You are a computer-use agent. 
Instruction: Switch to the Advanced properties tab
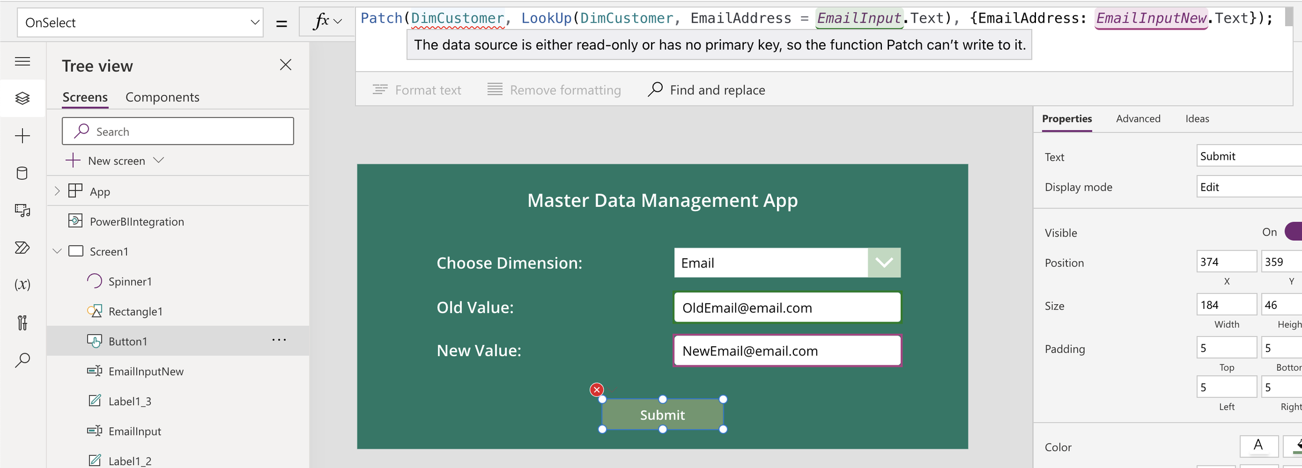click(1137, 118)
